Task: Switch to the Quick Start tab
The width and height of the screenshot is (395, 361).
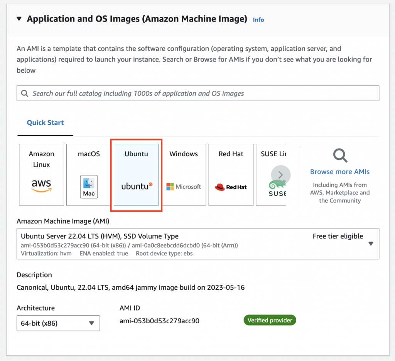Action: [x=46, y=123]
